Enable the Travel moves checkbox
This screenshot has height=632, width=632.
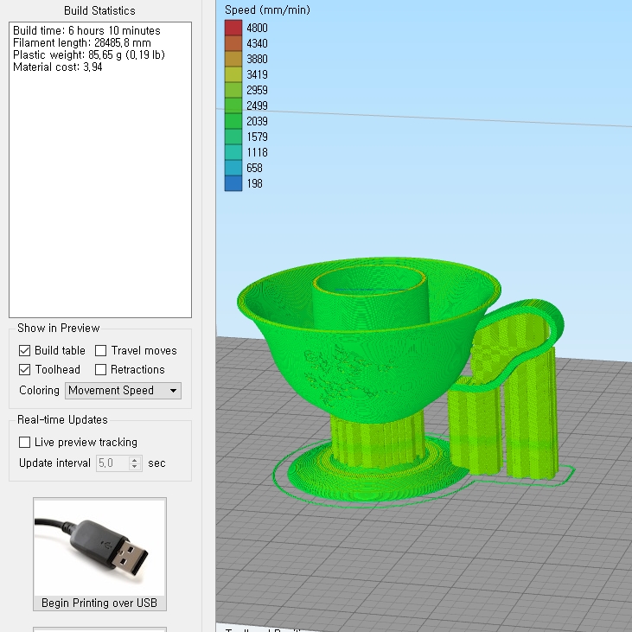point(101,351)
